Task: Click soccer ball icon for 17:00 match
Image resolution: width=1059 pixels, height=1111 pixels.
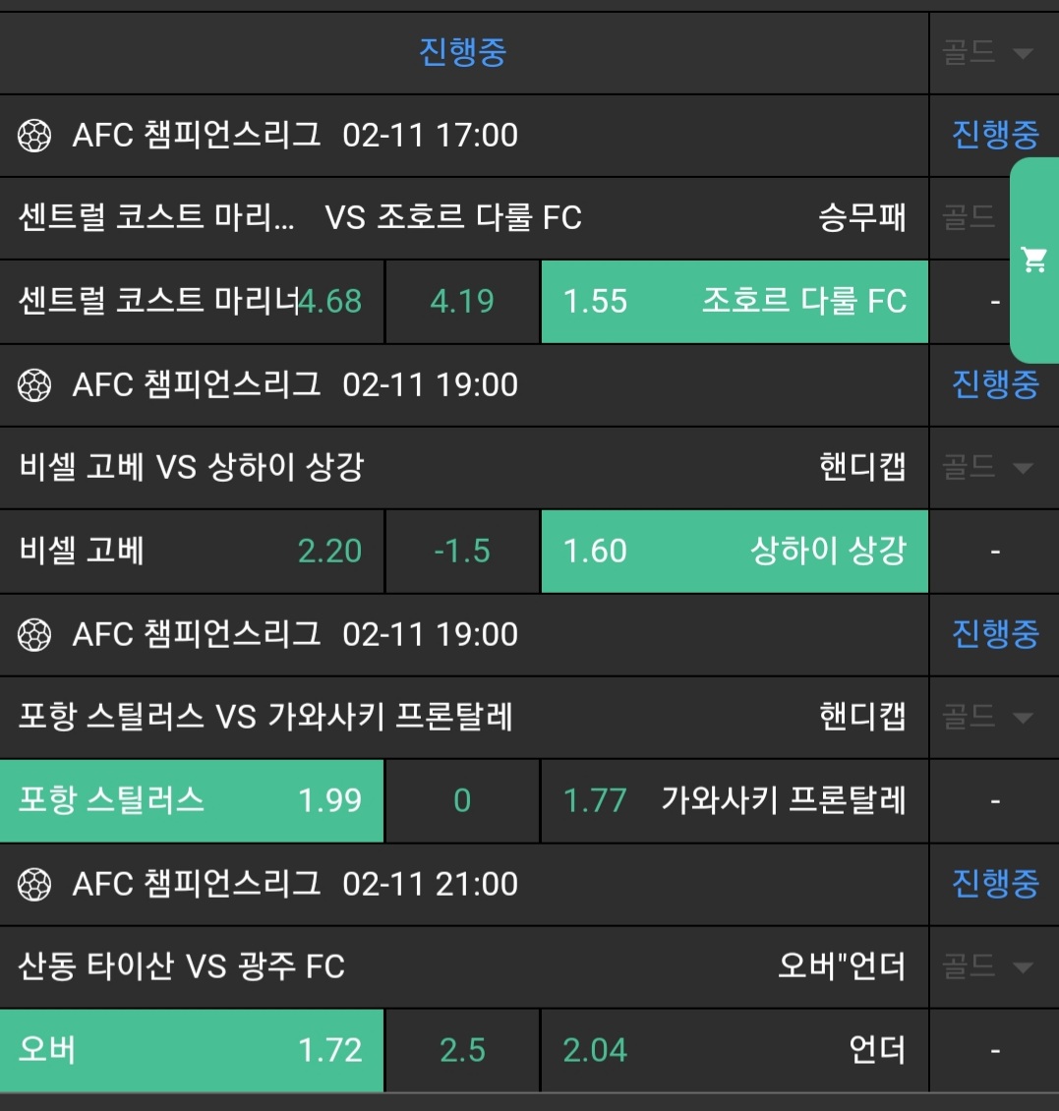Action: (35, 136)
